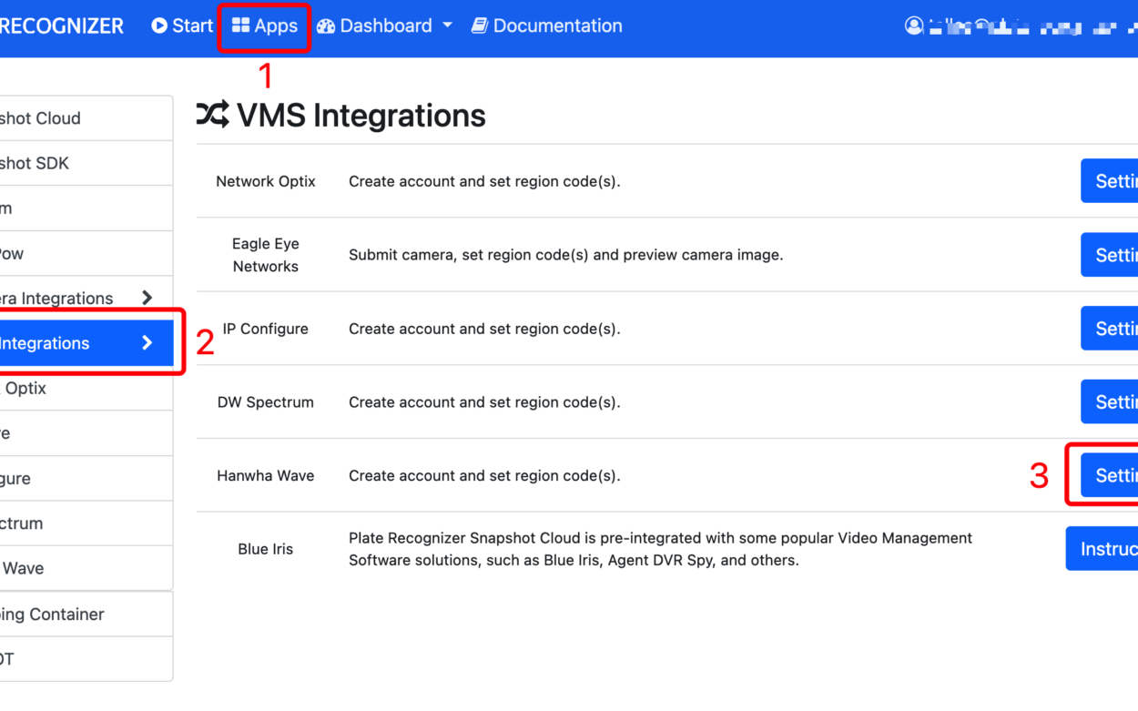Viewport: 1138px width, 711px height.
Task: Select Snapshot Cloud in the sidebar
Action: (x=86, y=118)
